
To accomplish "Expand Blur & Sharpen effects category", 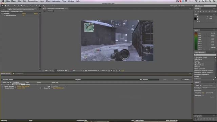I will 194,63.
